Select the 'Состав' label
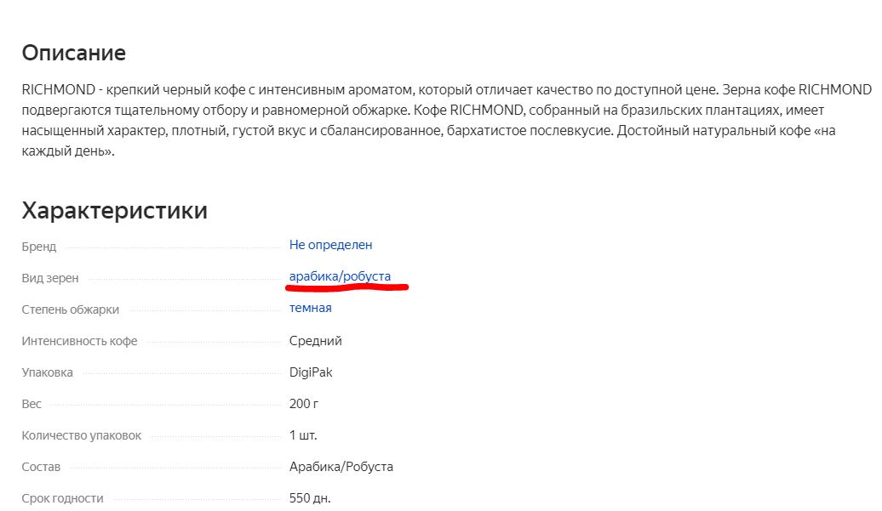 coord(41,467)
